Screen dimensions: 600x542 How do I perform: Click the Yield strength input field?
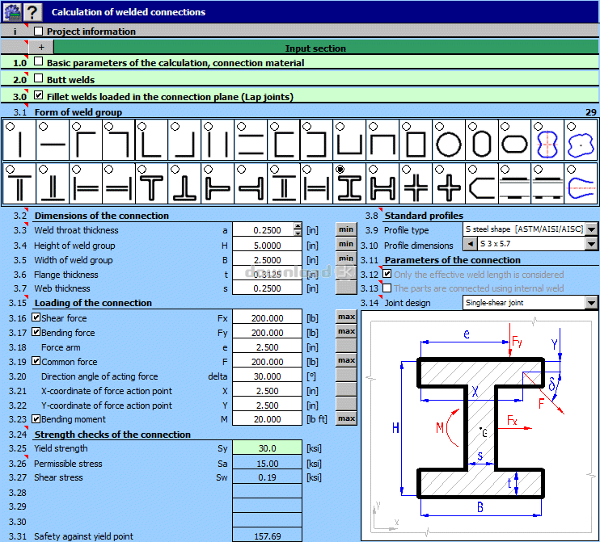[x=267, y=449]
